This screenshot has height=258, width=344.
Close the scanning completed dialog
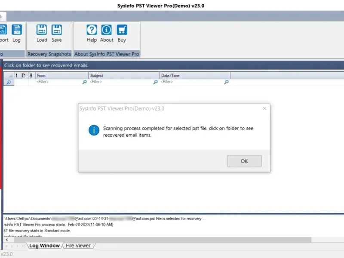tap(264, 108)
